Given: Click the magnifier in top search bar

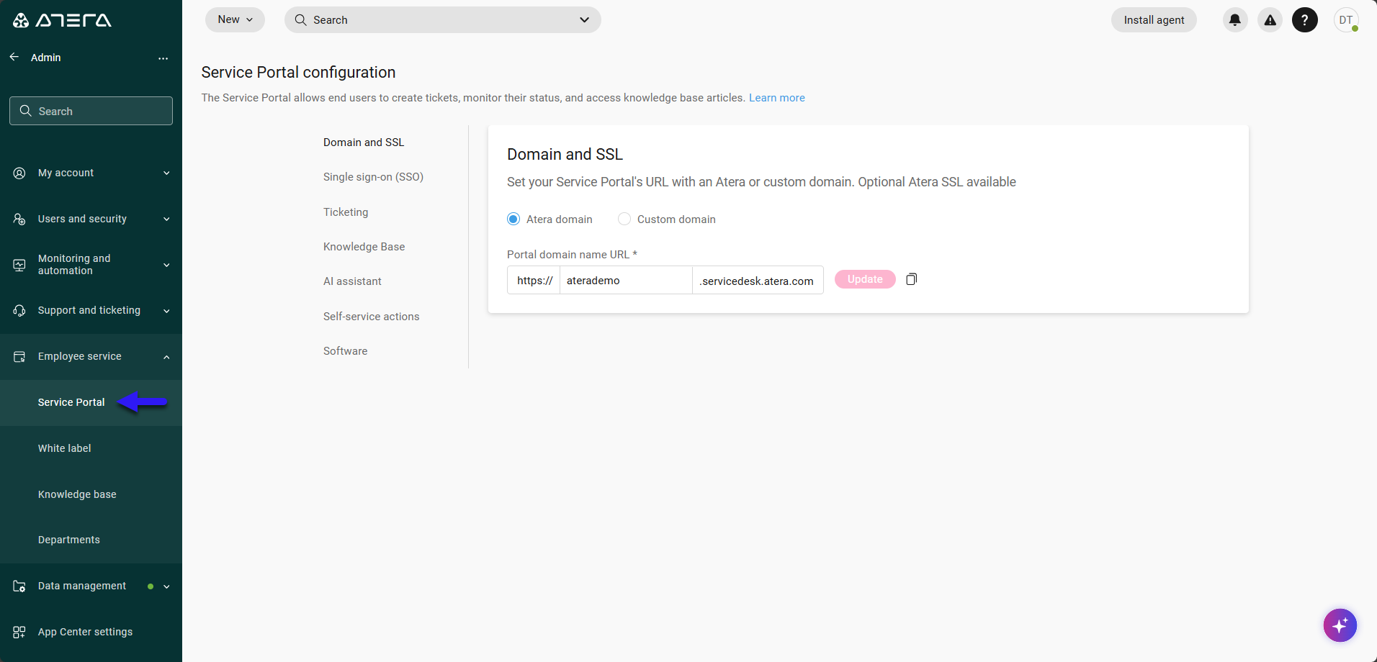Looking at the screenshot, I should pos(301,20).
